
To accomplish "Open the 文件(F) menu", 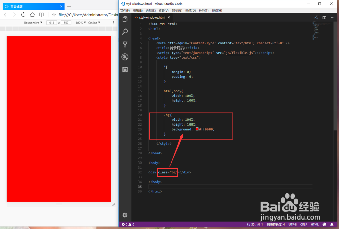I will 125,11.
